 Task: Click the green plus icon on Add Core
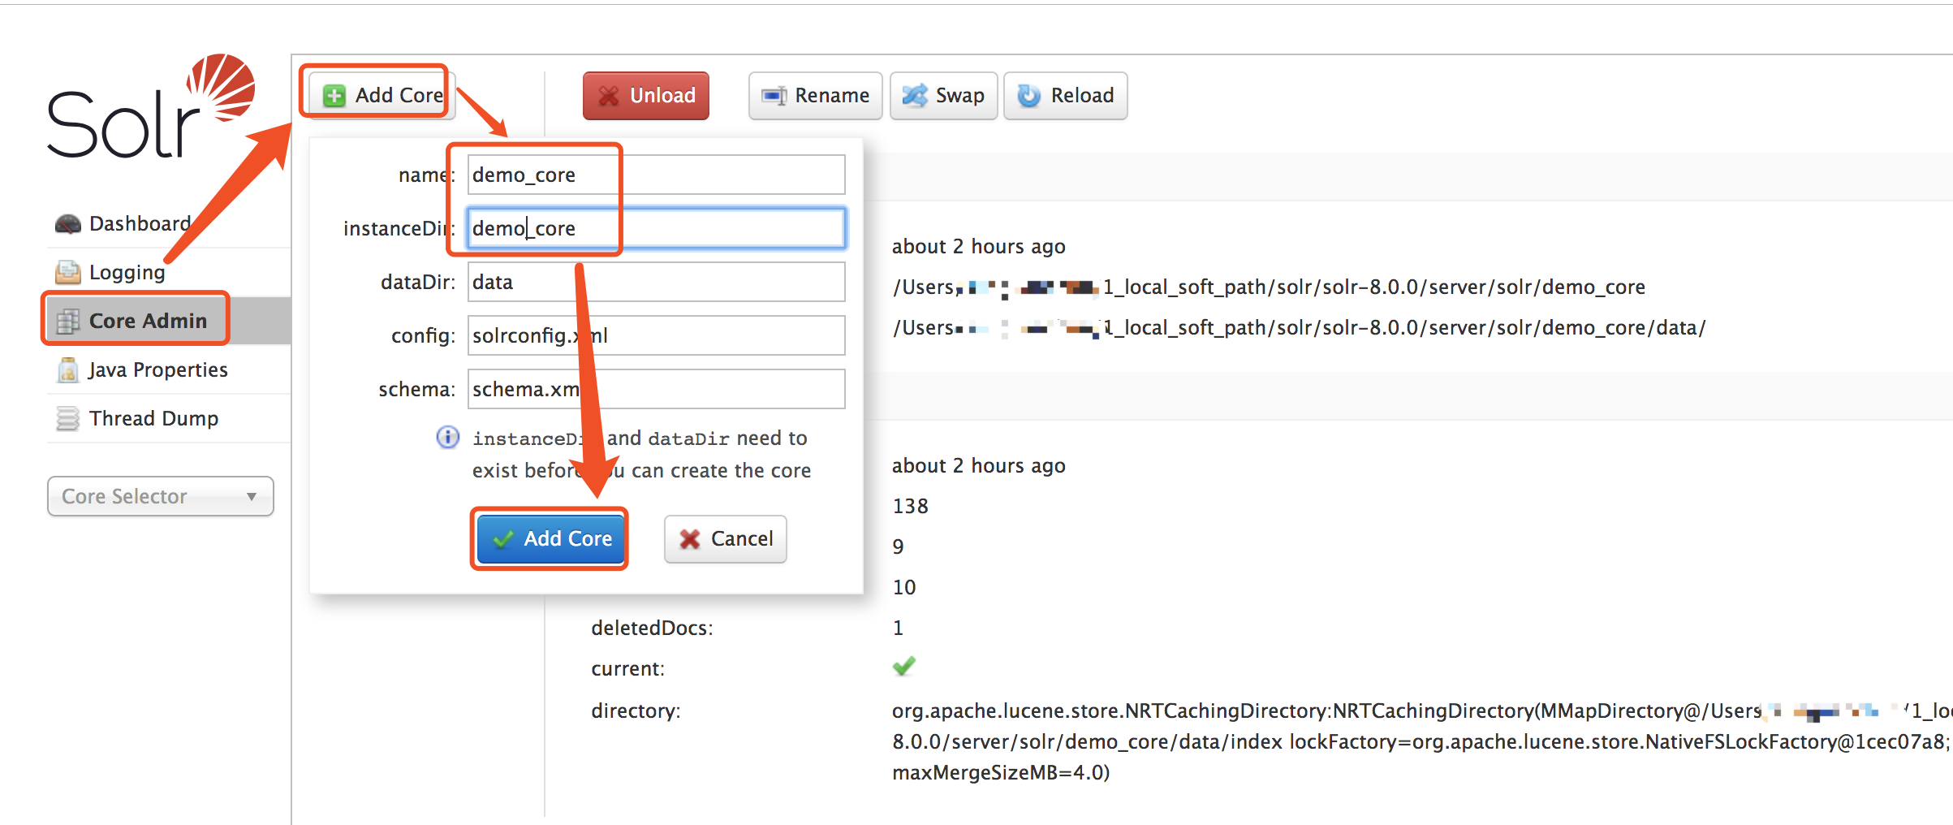click(x=334, y=96)
